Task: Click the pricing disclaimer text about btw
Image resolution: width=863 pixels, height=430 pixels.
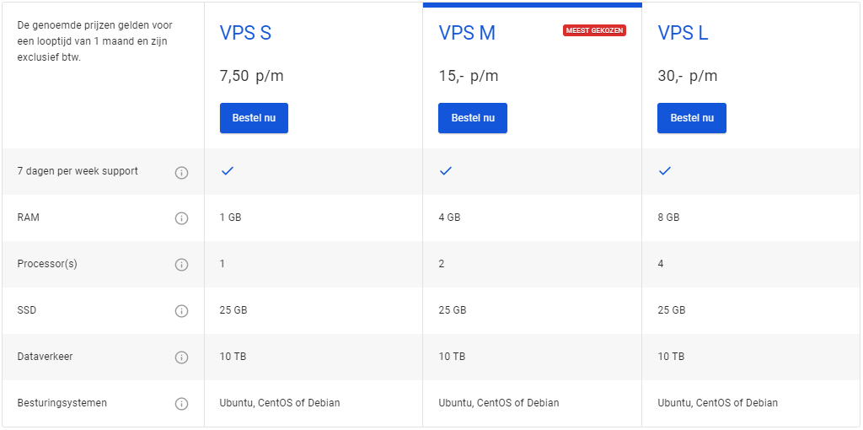Action: pyautogui.click(x=94, y=41)
